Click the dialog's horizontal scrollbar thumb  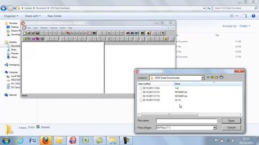pos(169,114)
